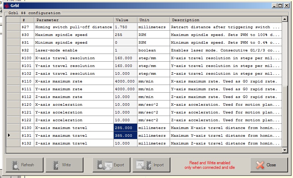The image size is (293, 178).
Task: Select the highlighted 285.000 value cell
Action: [x=125, y=128]
